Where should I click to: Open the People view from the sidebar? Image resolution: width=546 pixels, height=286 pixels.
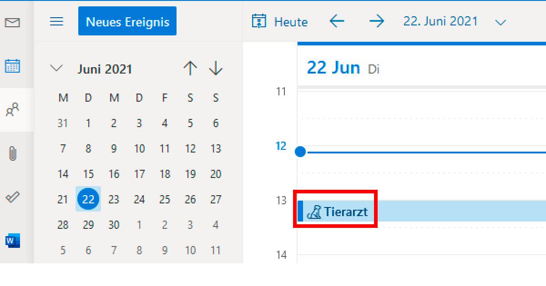coord(13,109)
